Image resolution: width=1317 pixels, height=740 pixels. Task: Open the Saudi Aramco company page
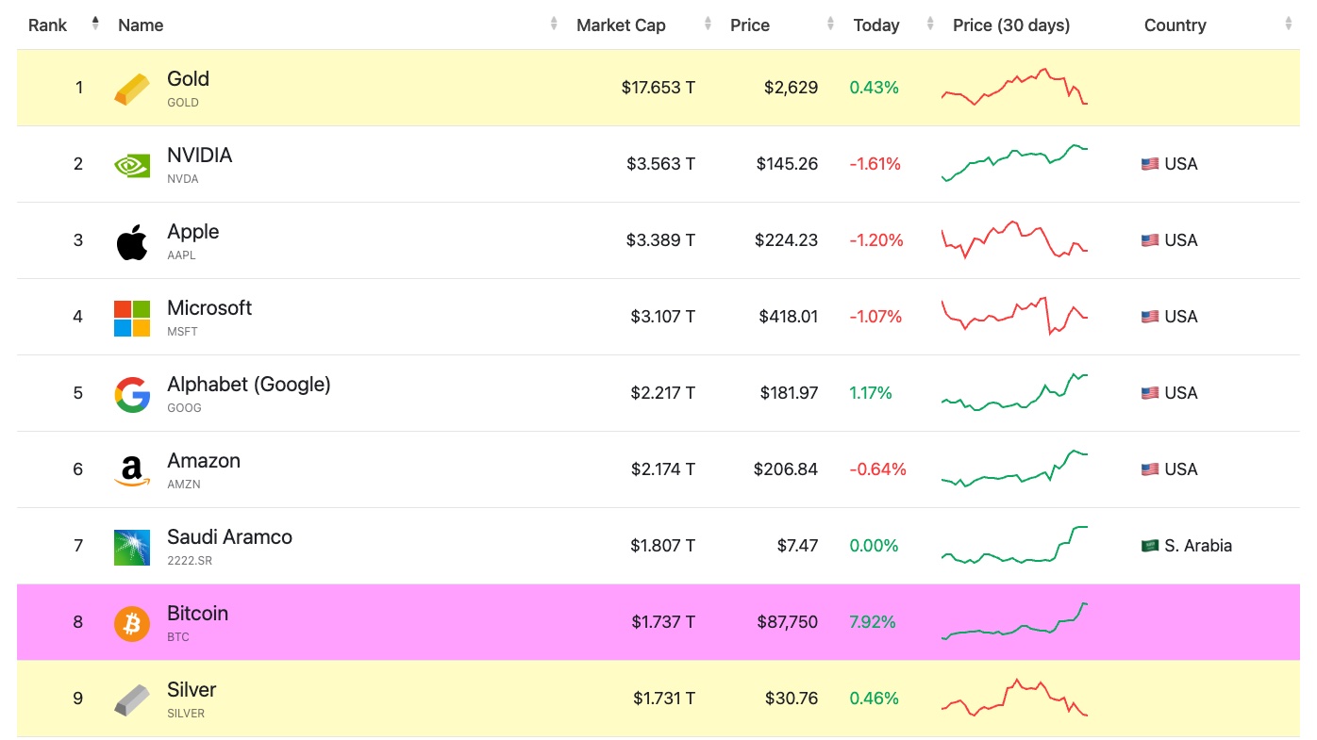pos(229,537)
